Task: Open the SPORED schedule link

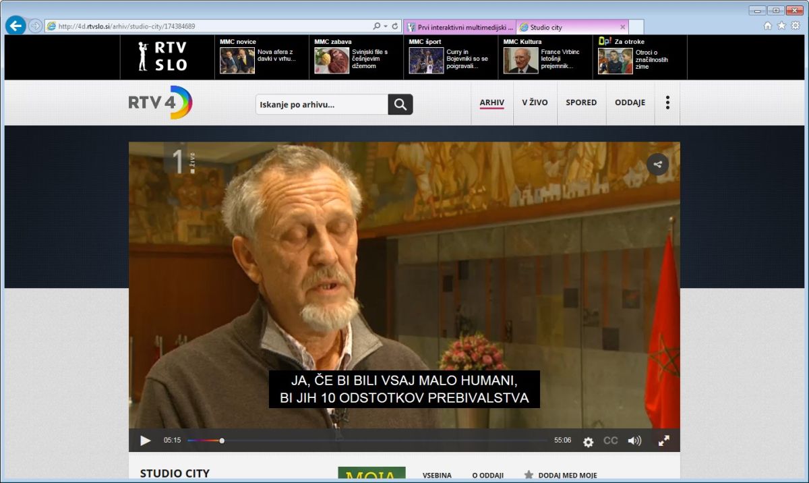Action: point(581,103)
